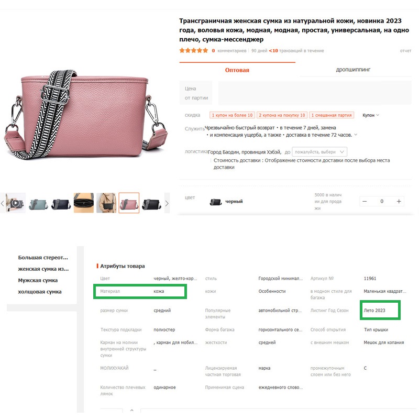The image size is (419, 419).
Task: Switch to the Оптовая tab
Action: (x=237, y=70)
